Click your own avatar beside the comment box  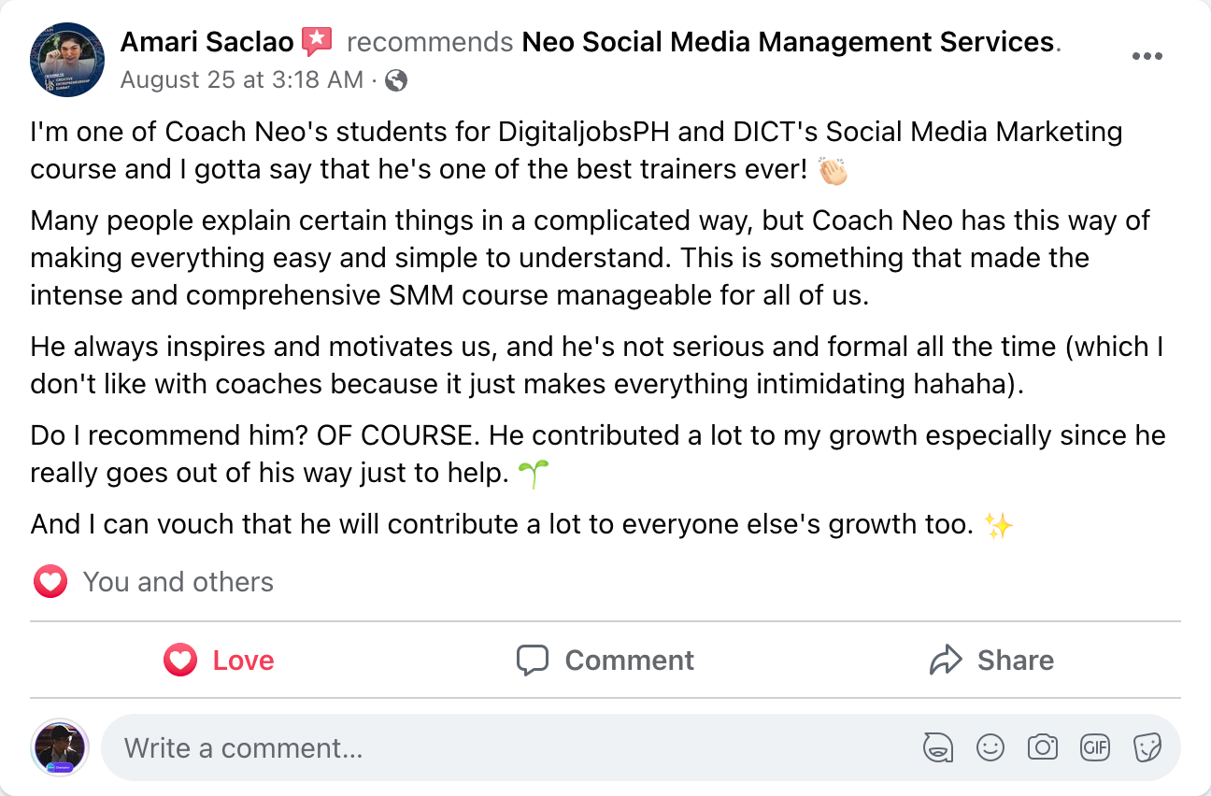(x=60, y=747)
